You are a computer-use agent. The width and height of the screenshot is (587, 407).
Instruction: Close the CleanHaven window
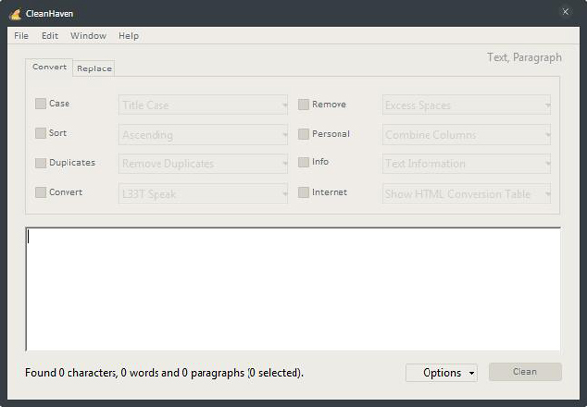point(565,12)
